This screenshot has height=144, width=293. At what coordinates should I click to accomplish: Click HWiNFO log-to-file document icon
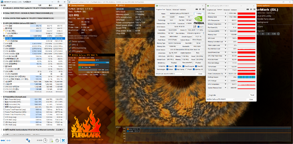point(51,140)
